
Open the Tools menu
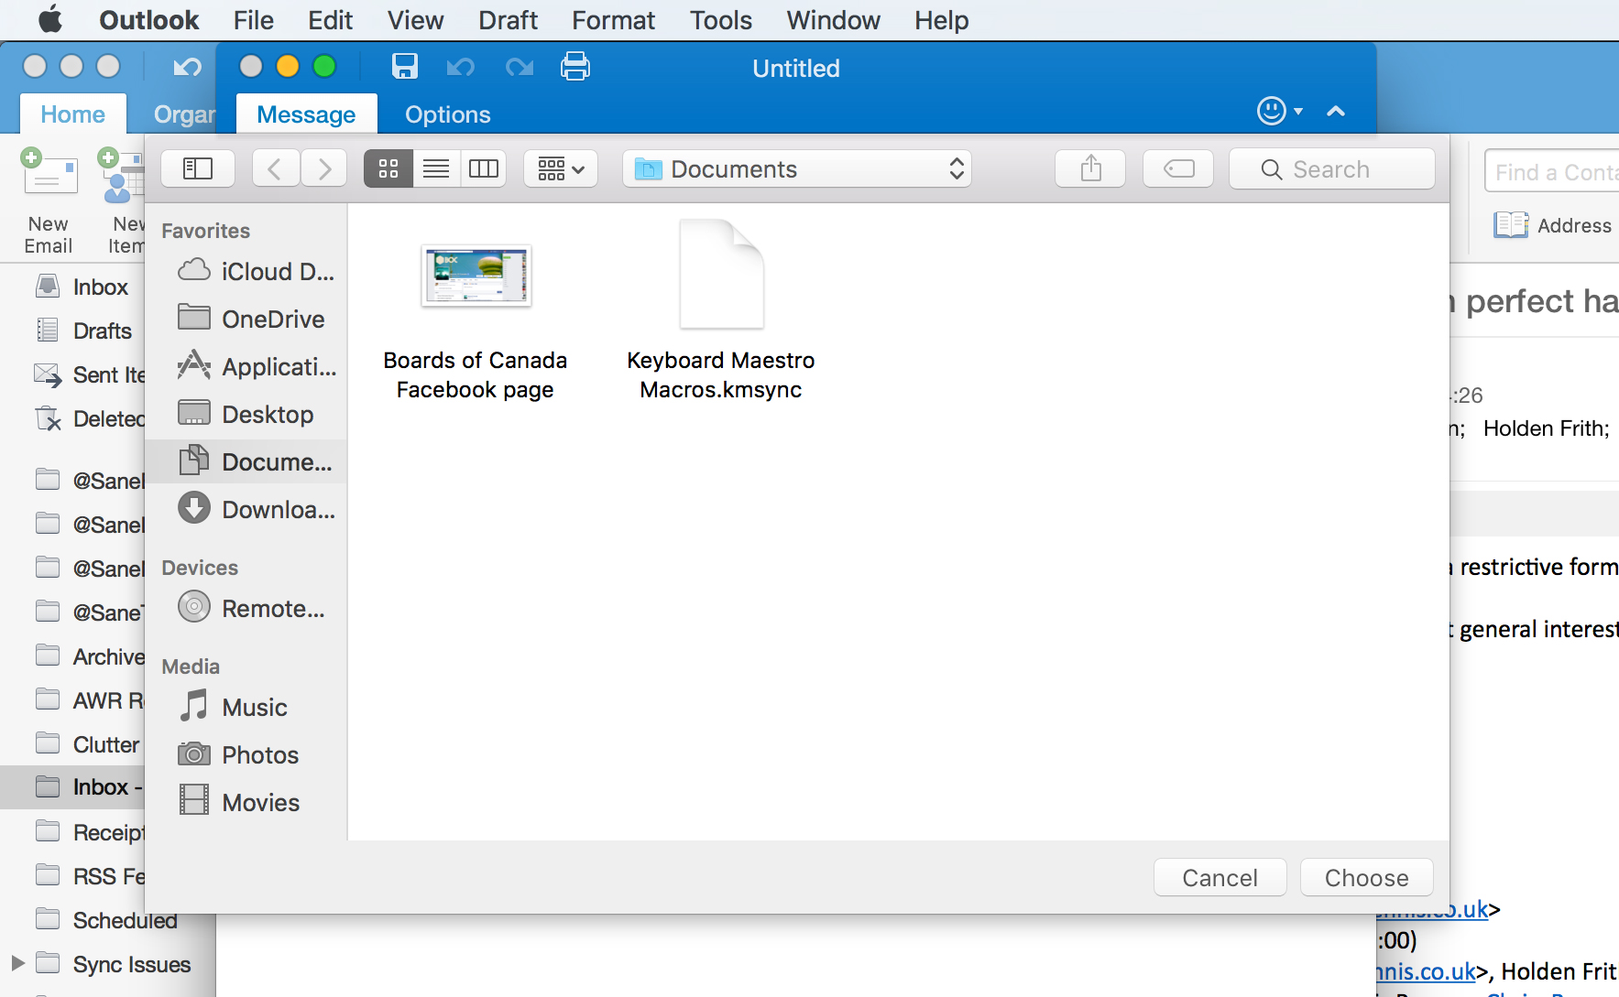pyautogui.click(x=720, y=20)
